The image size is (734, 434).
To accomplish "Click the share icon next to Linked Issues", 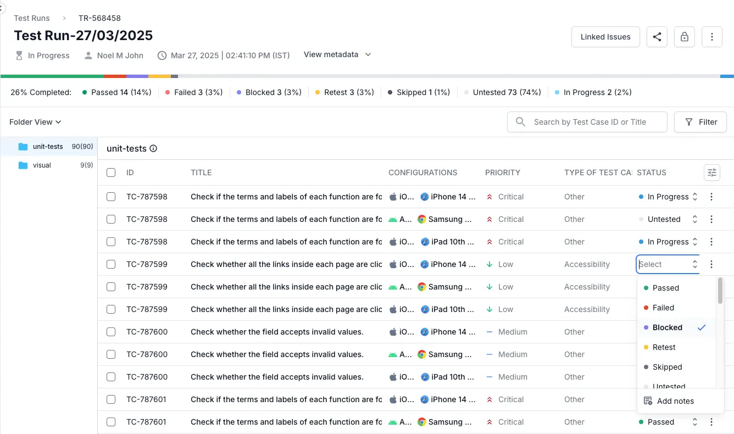I will pyautogui.click(x=657, y=37).
